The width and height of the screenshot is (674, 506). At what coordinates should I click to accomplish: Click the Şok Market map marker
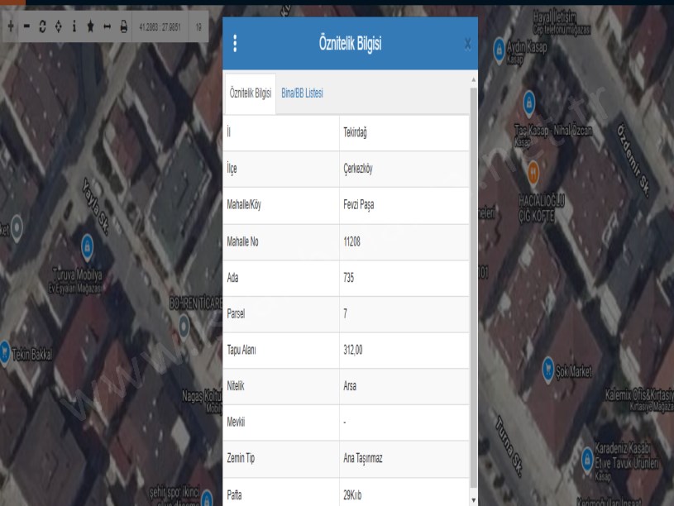(547, 365)
